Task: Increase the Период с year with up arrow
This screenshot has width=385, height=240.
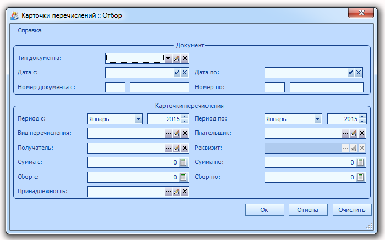Action: point(185,117)
